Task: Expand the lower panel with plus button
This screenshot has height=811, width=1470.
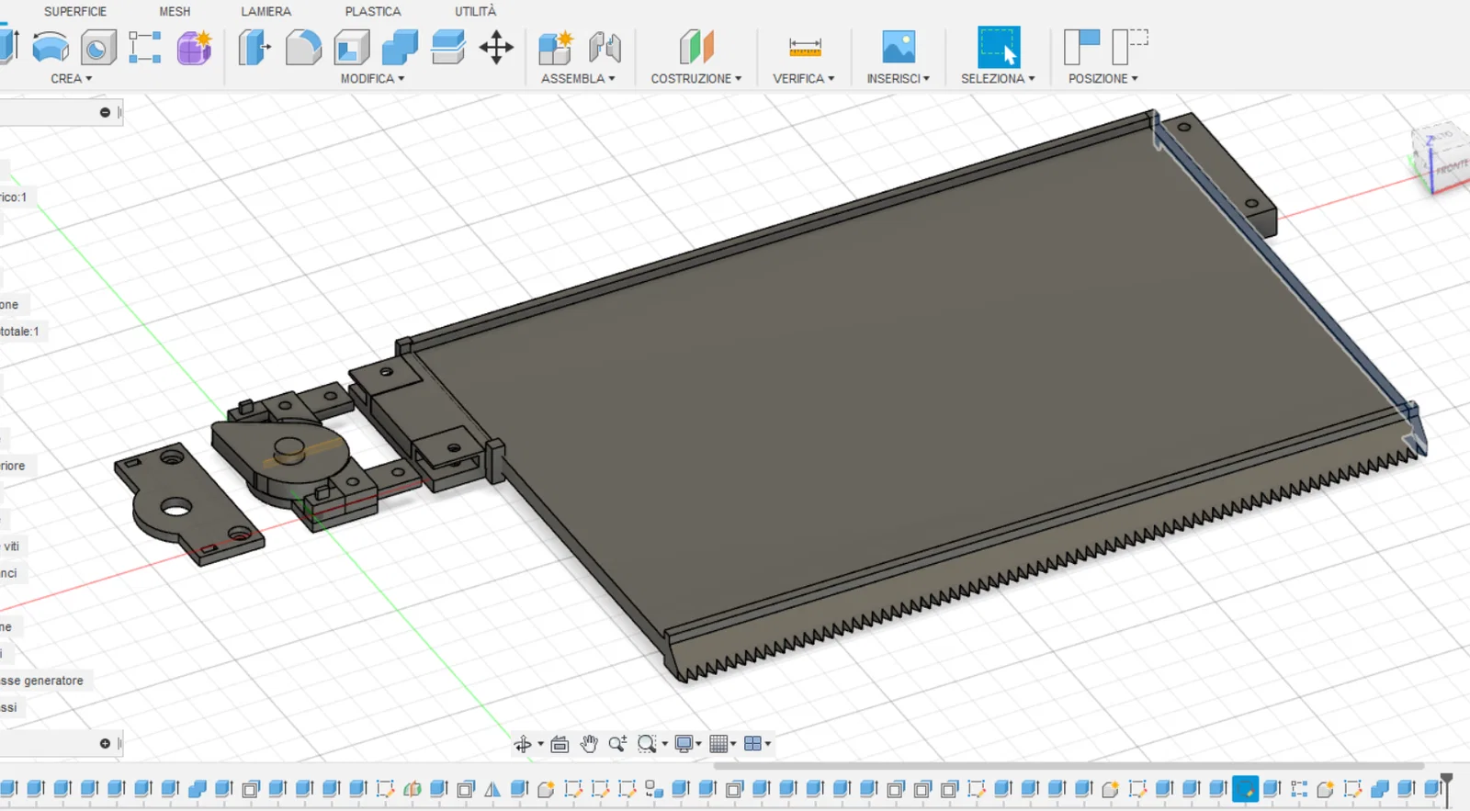Action: tap(105, 743)
